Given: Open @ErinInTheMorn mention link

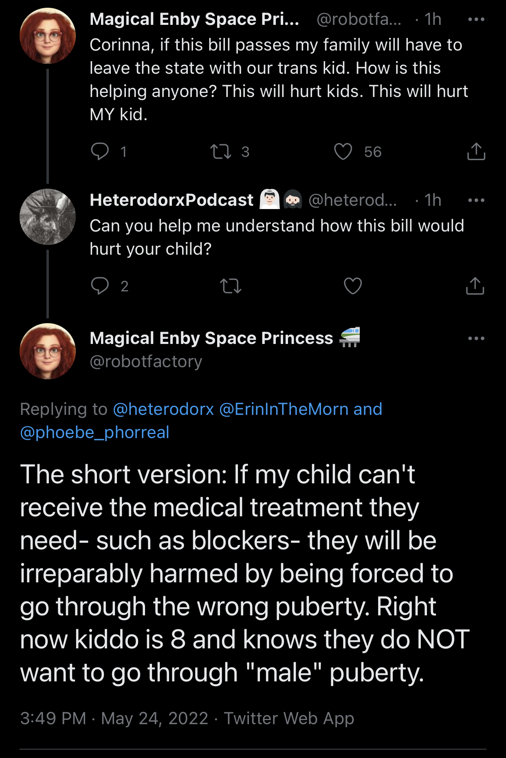Looking at the screenshot, I should (284, 409).
